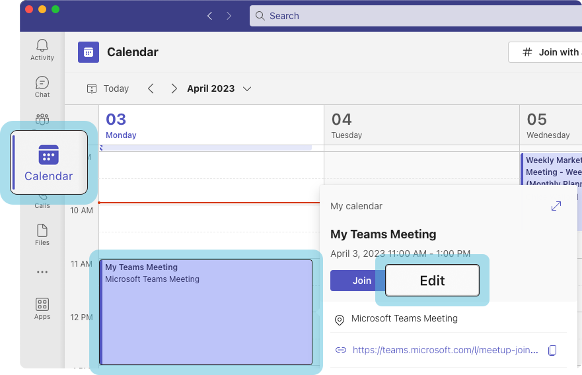Expand the April 2023 month picker
The height and width of the screenshot is (375, 582).
[x=219, y=88]
